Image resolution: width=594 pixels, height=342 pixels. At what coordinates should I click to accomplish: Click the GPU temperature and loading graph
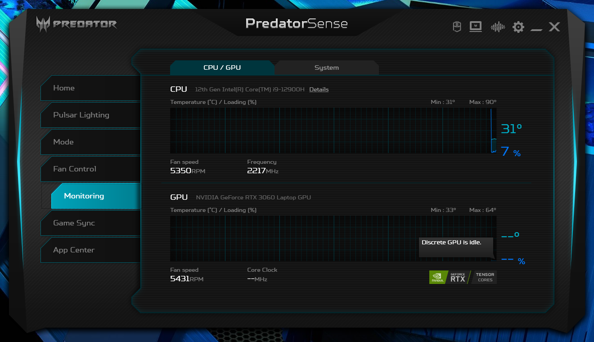333,238
